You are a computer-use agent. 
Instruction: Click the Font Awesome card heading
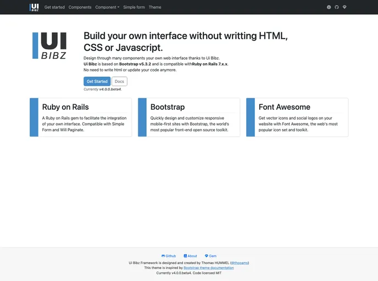[x=285, y=107]
